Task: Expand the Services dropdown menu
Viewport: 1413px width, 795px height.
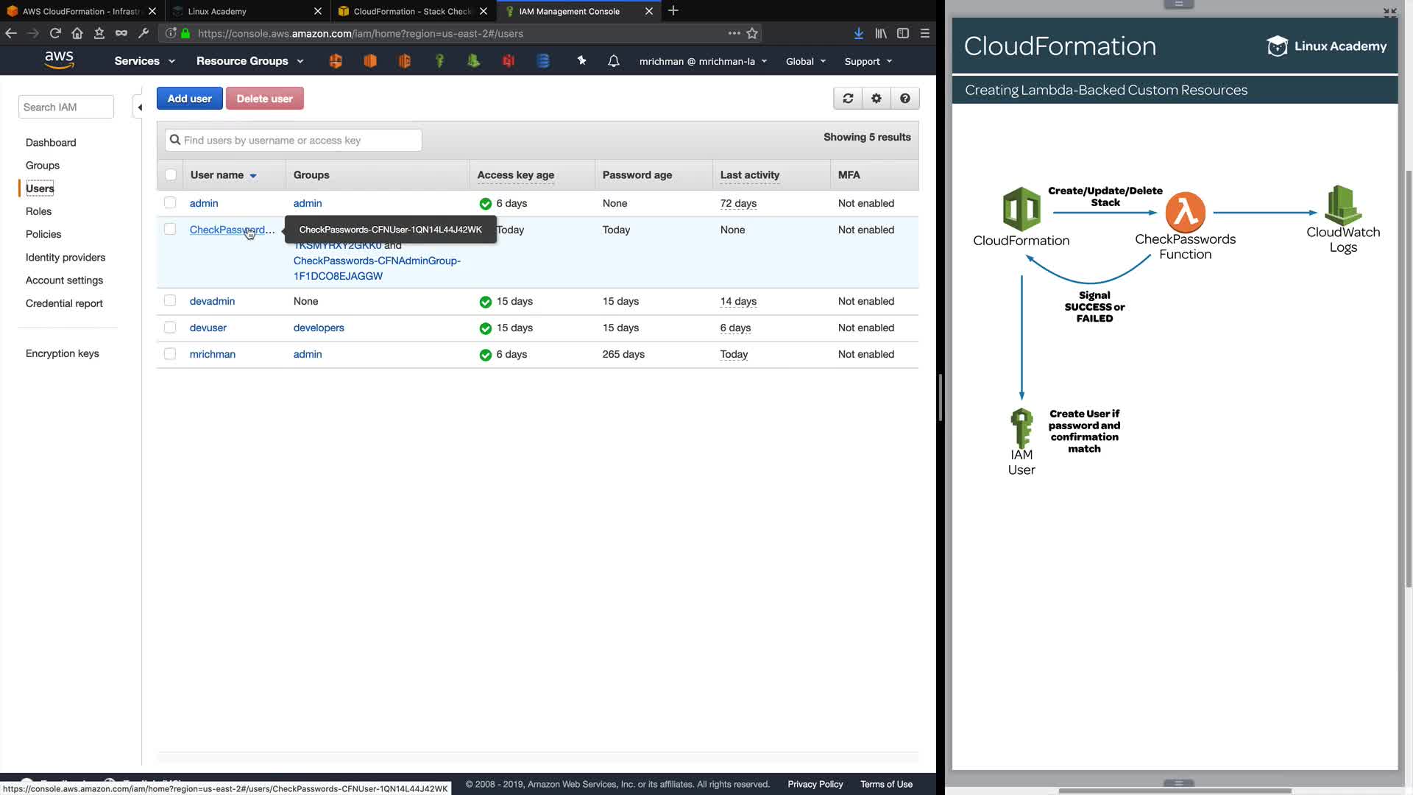Action: (144, 61)
